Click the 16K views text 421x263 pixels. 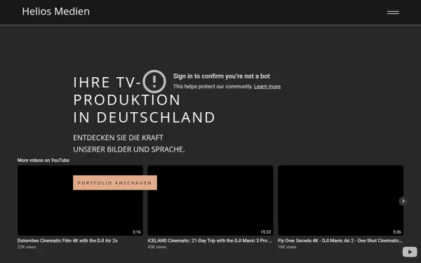[x=287, y=247]
